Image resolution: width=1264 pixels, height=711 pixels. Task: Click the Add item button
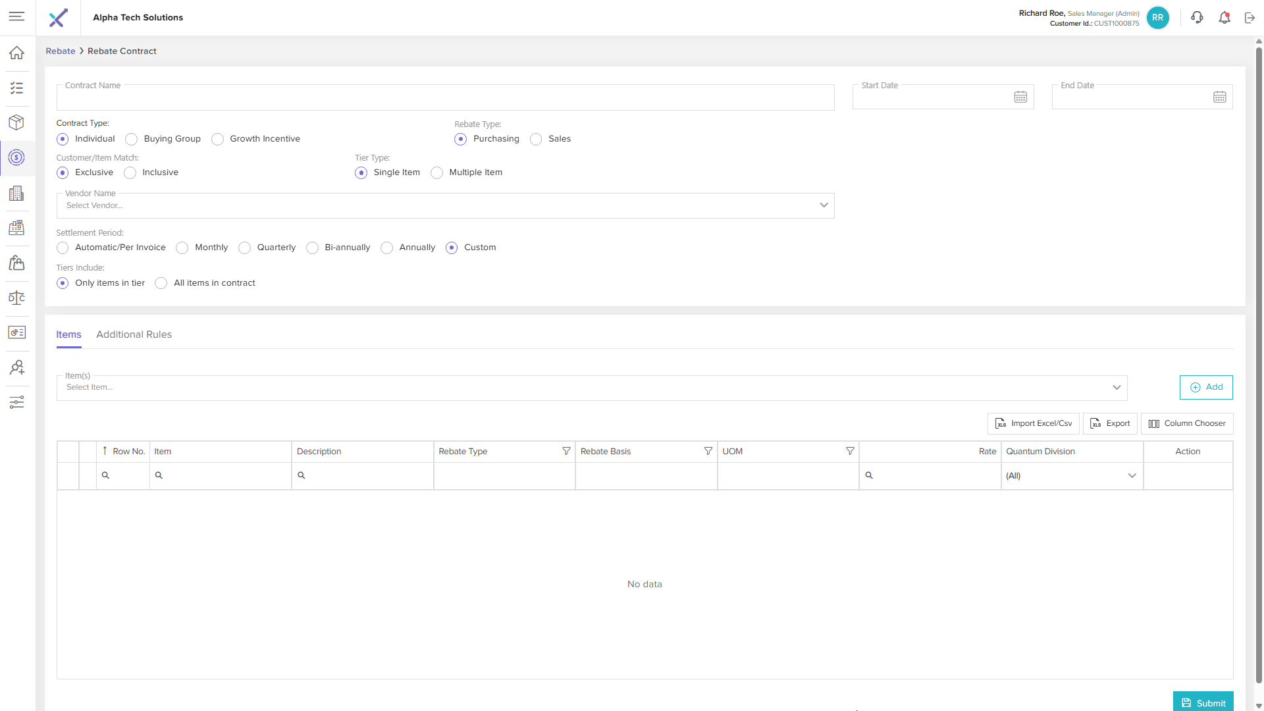pos(1206,387)
